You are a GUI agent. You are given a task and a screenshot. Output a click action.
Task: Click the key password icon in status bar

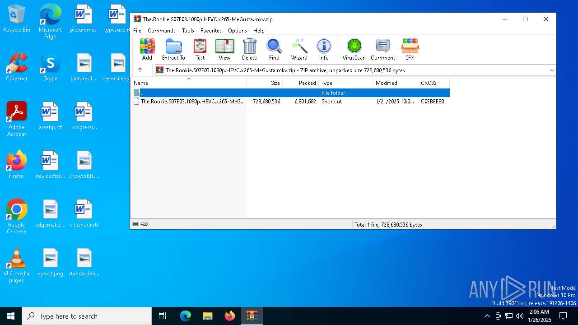coord(144,224)
